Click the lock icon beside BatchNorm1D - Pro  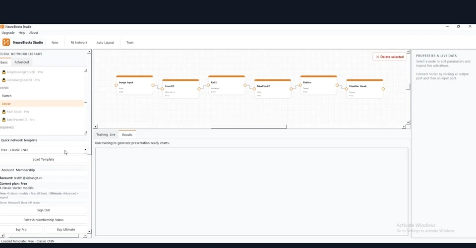[x=4, y=120]
